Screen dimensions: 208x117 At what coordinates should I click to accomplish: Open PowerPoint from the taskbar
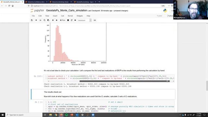tap(72, 115)
